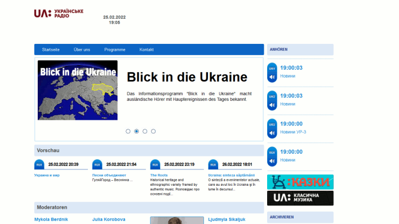Viewport: 399px width, 224px height.
Task: Click the UR2 channel badge
Action: pyautogui.click(x=272, y=96)
